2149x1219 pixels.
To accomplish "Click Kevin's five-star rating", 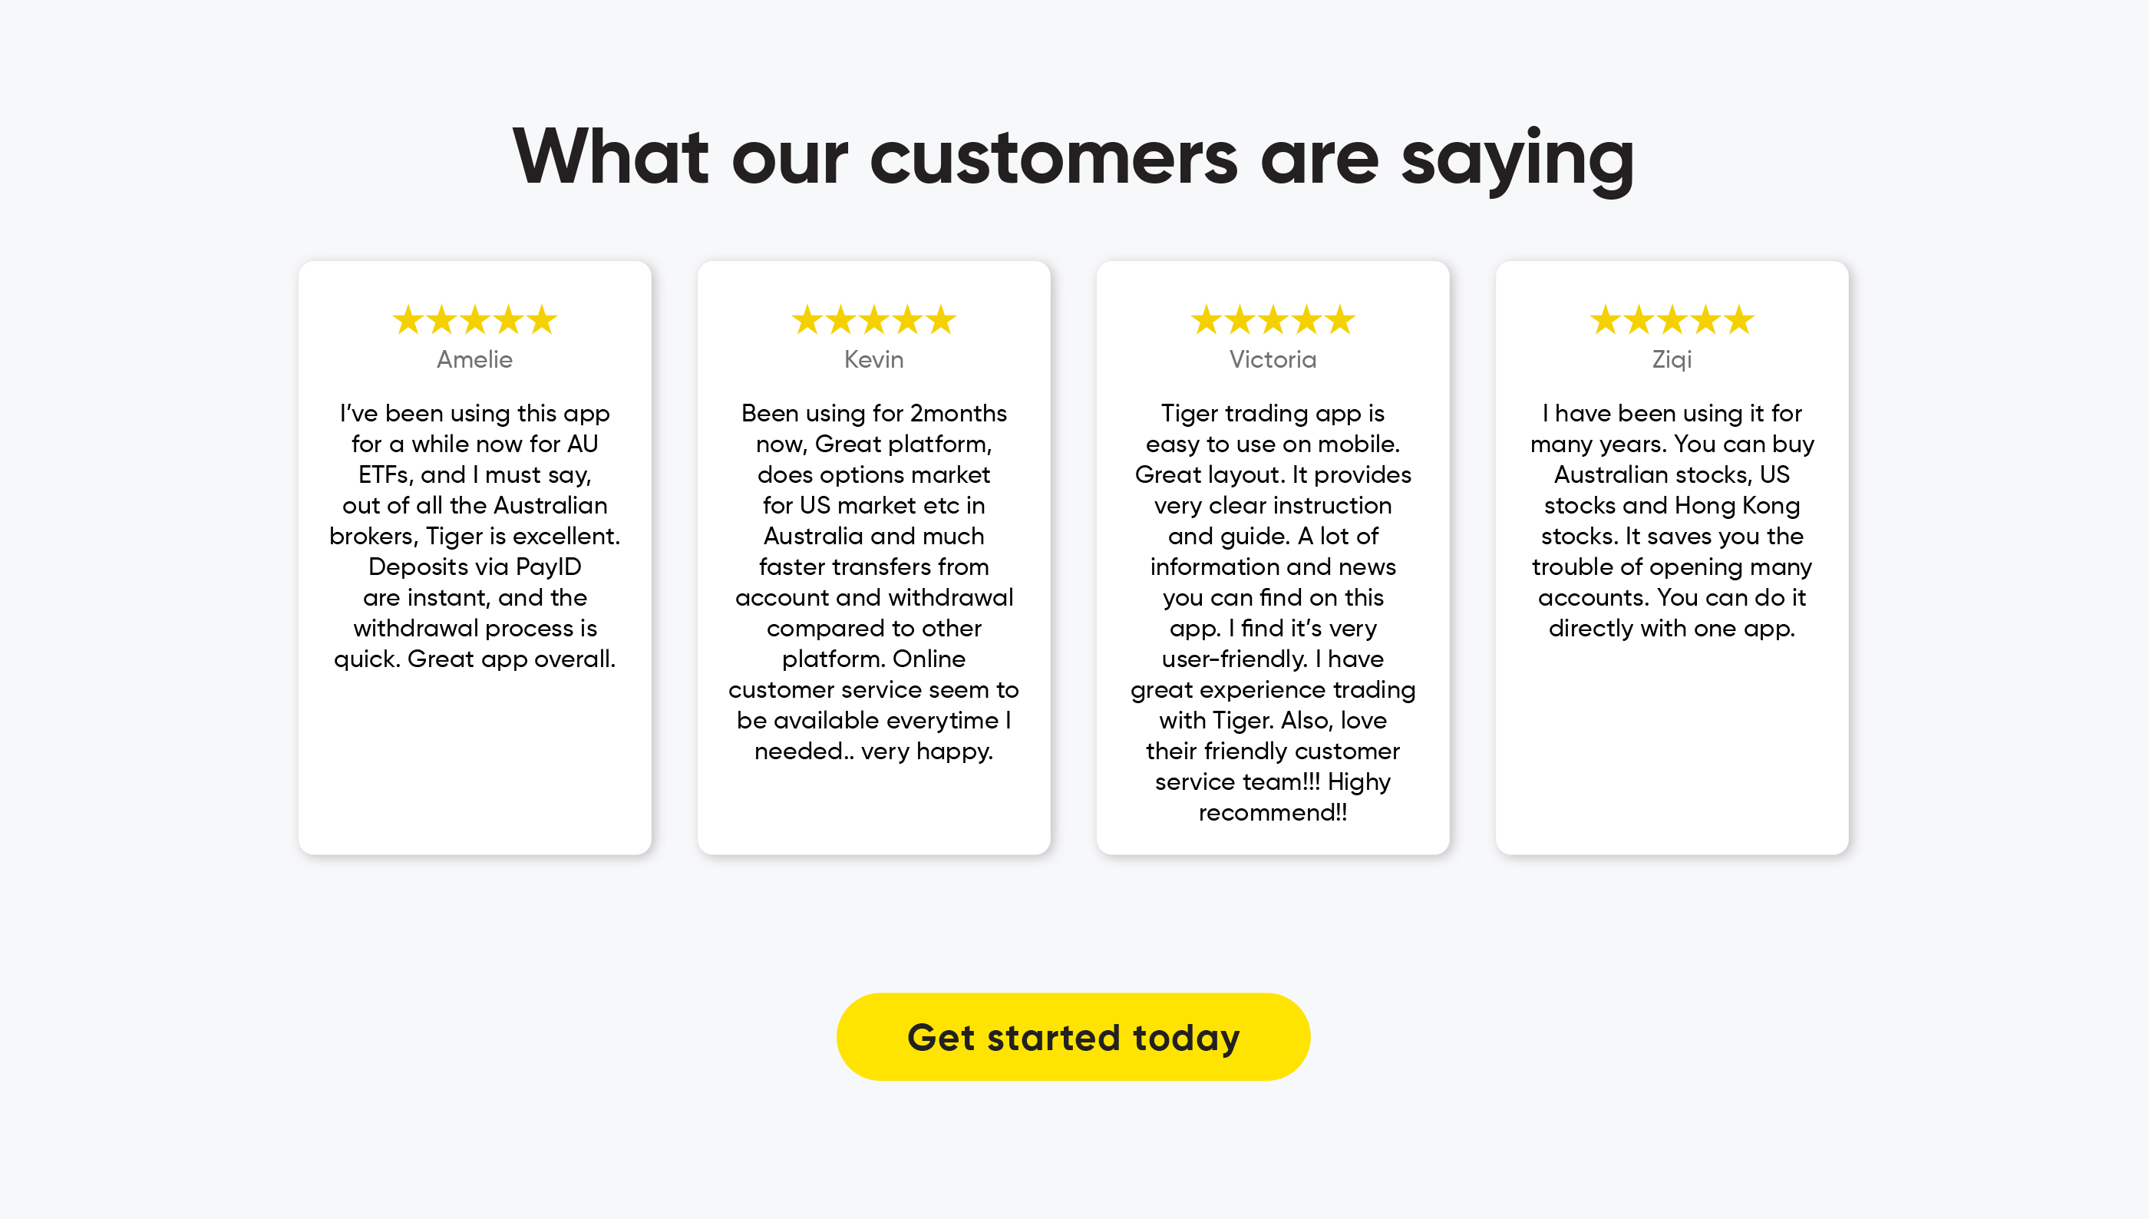I will (x=873, y=320).
